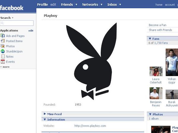Screen dimensions: 178x133
Task: Edit the Applications list
Action: click(31, 31)
